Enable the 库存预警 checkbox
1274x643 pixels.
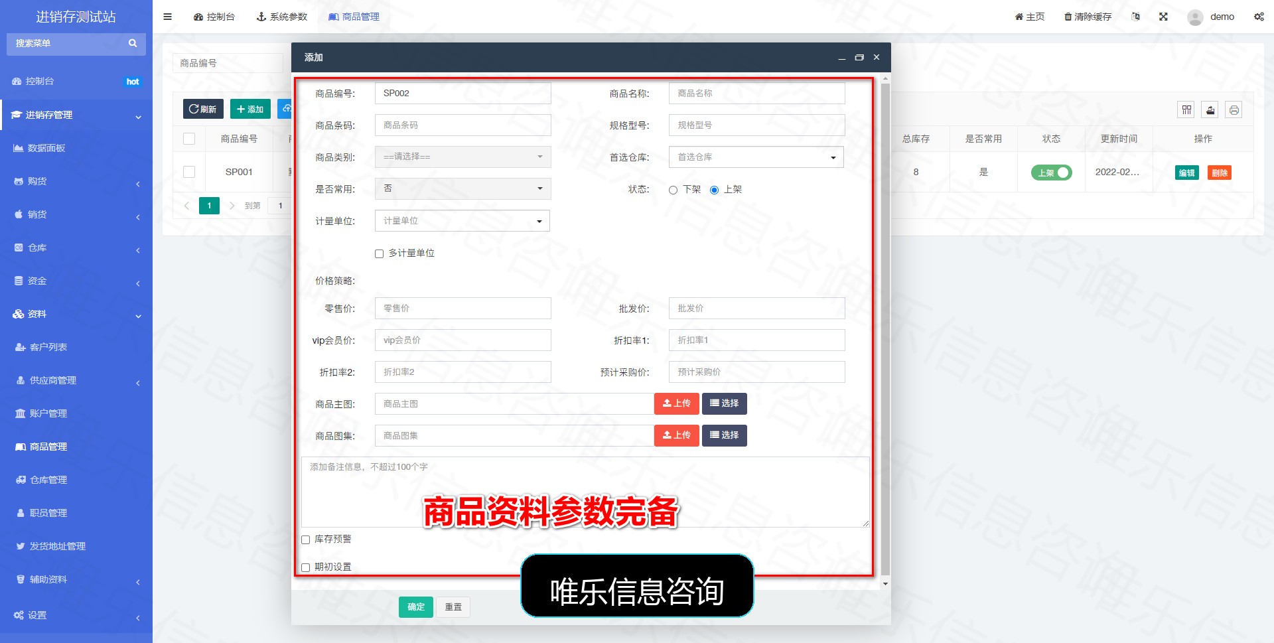click(306, 539)
